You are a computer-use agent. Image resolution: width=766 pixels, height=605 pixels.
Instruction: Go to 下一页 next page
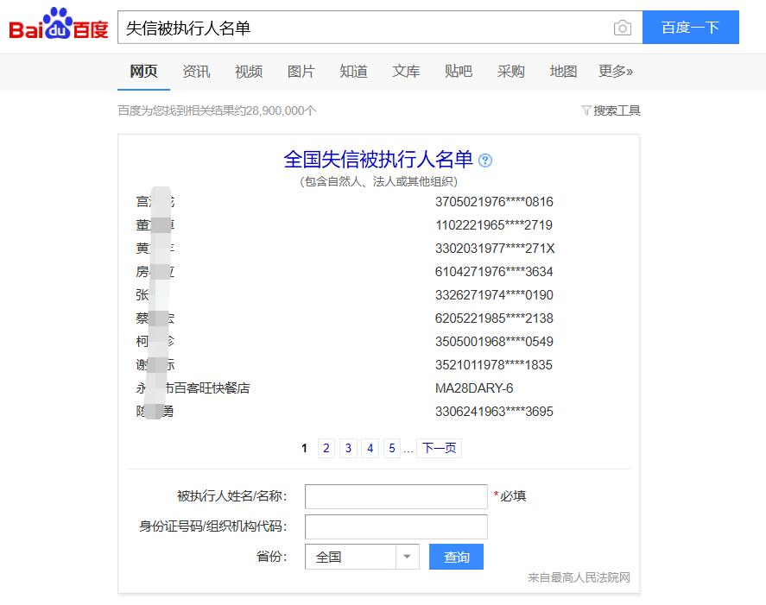click(439, 448)
